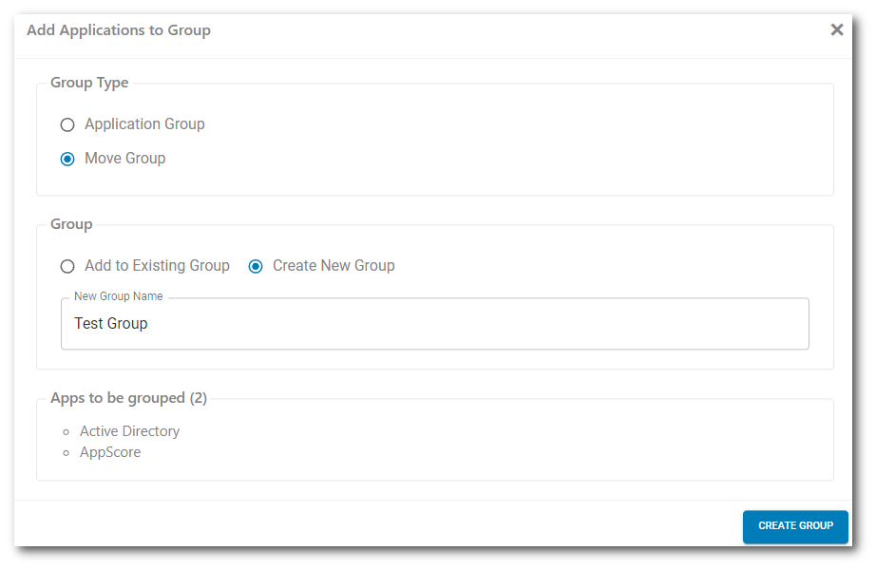
Task: Click the Group section heading
Action: click(71, 224)
